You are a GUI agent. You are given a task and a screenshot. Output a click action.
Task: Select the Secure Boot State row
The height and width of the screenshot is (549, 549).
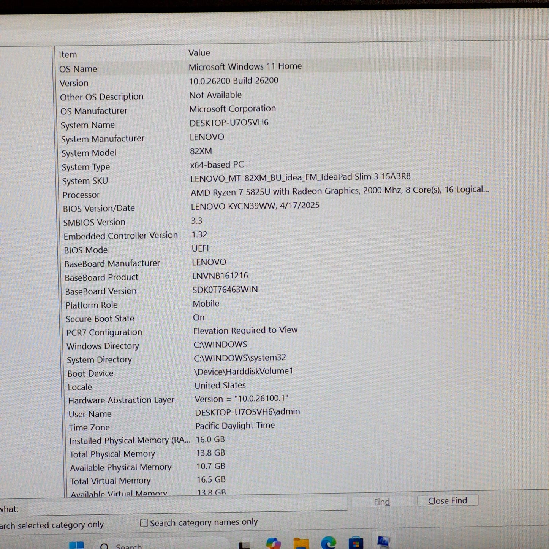(x=100, y=319)
